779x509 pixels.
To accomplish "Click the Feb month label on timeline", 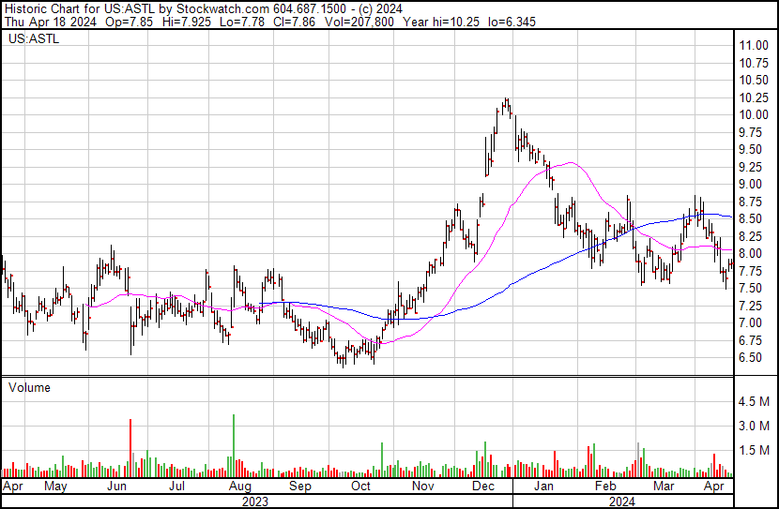I will click(x=605, y=487).
